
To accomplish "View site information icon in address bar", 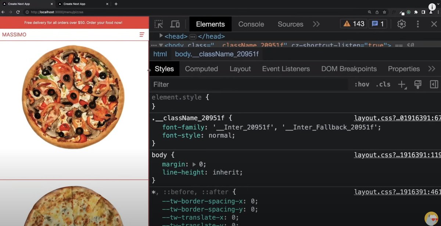I will (27, 12).
